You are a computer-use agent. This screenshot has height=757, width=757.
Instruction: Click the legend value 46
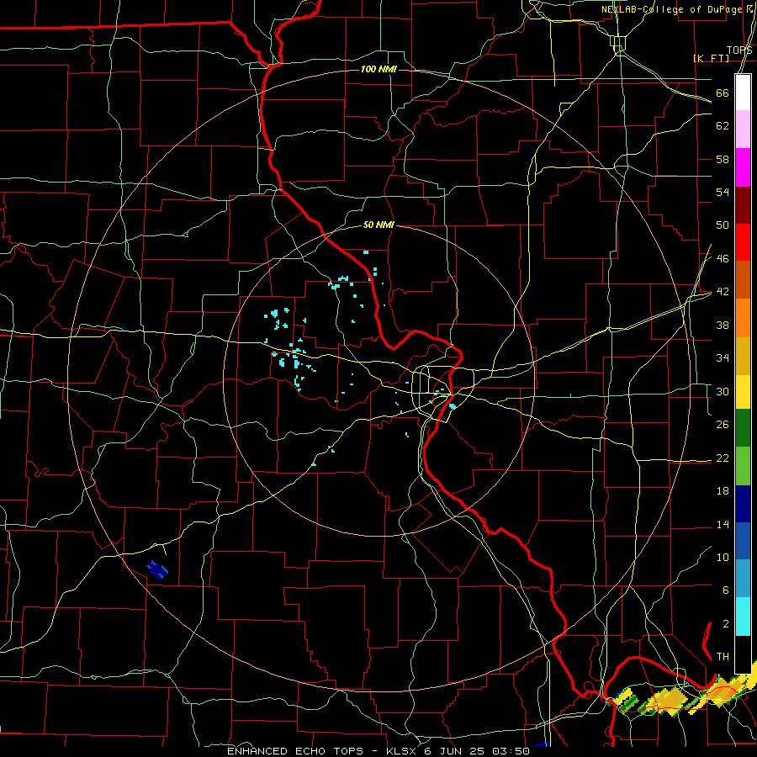coord(723,258)
